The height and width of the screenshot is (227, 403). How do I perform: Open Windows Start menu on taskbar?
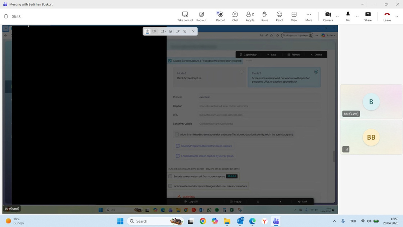(120, 221)
